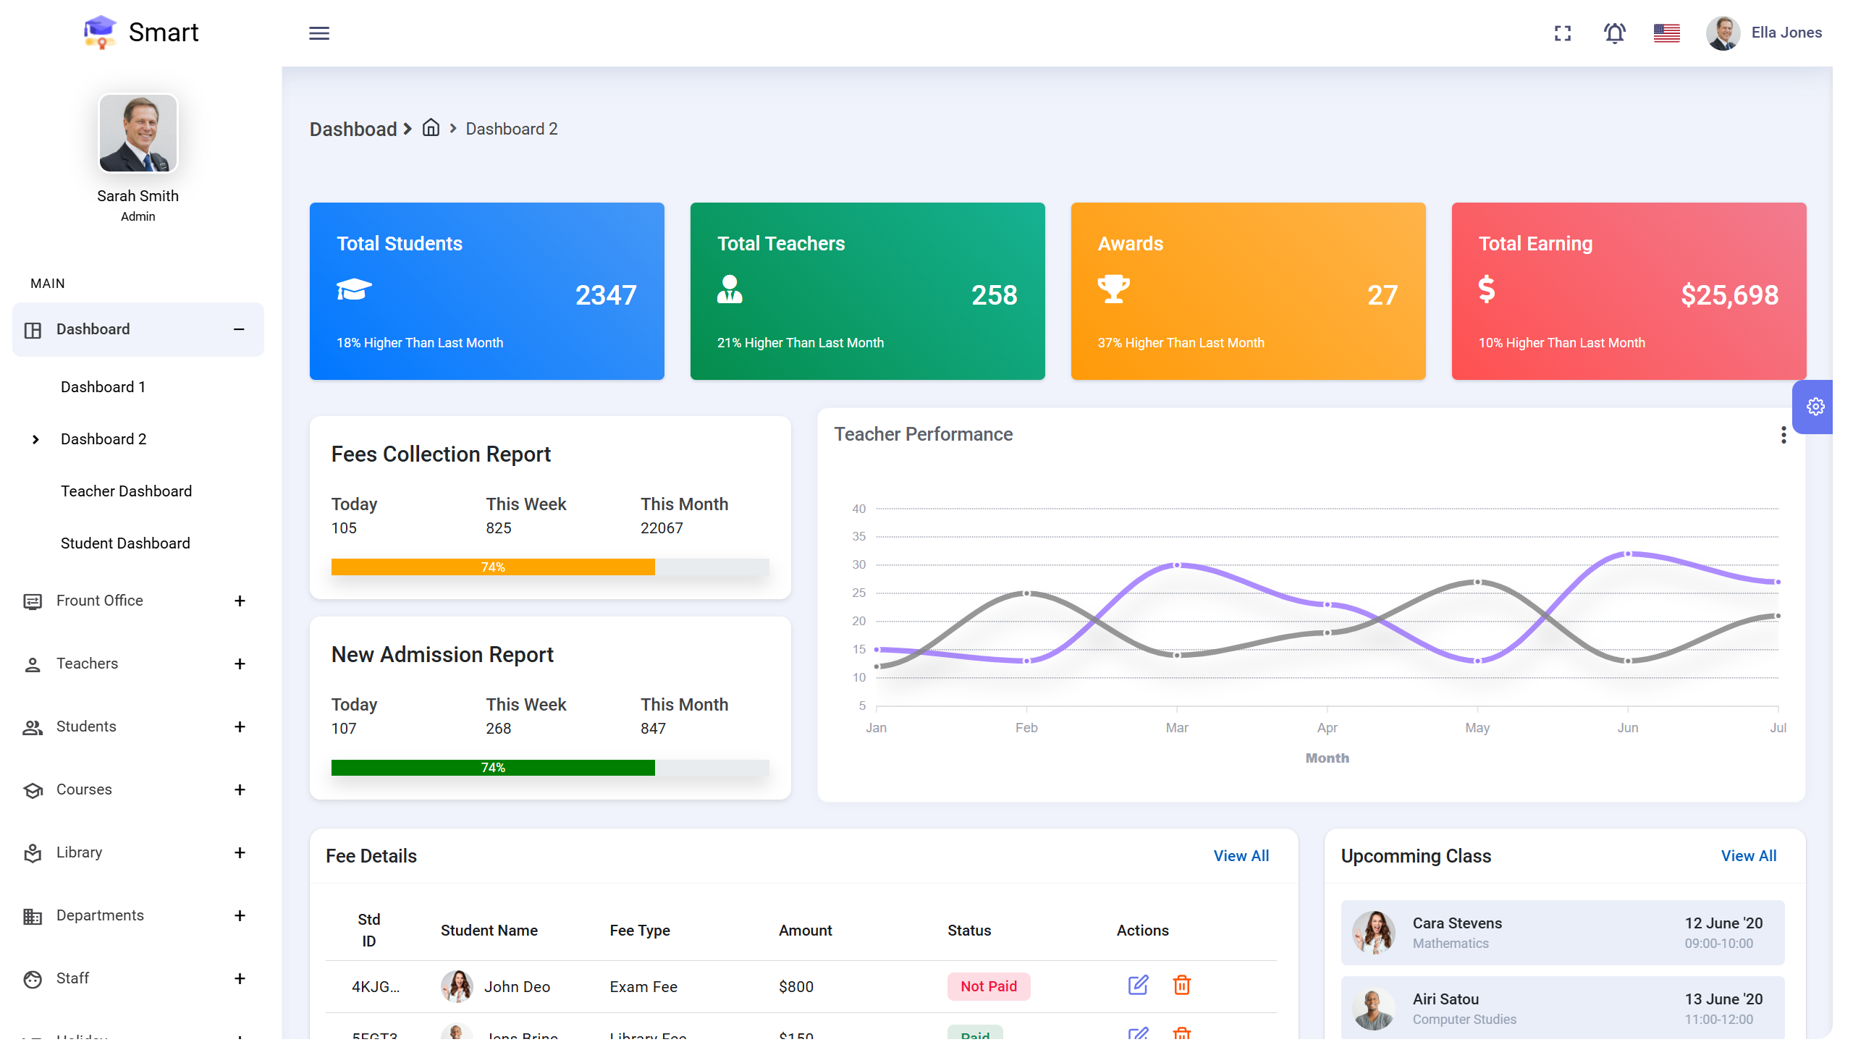Viewport: 1853px width, 1042px height.
Task: Click the 74% fees collection progress bar
Action: pyautogui.click(x=492, y=567)
